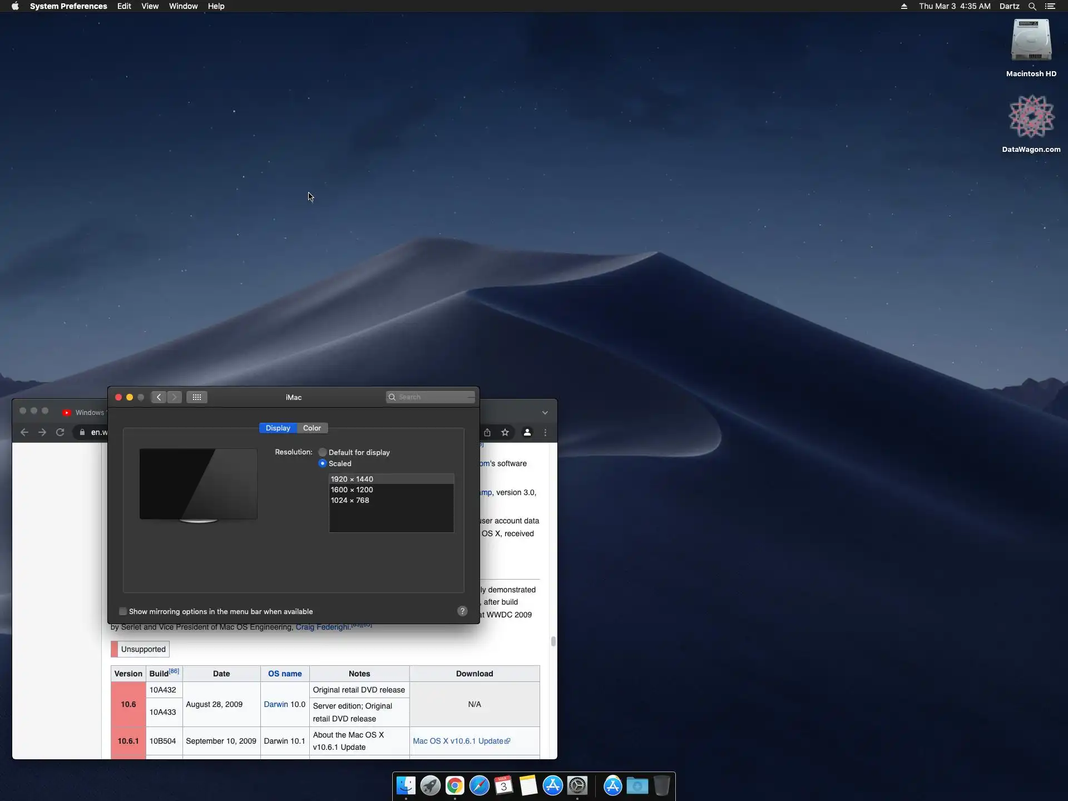Choose 1600 × 1200 resolution

coord(352,489)
